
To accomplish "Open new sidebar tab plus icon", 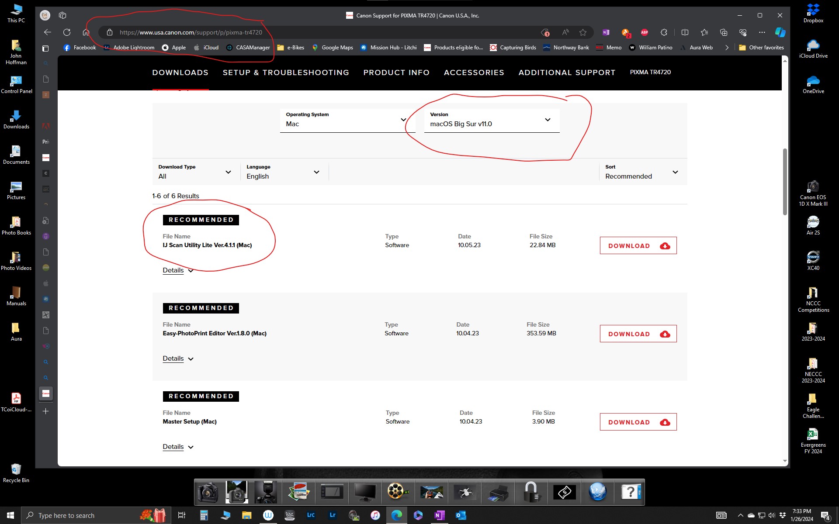I will [x=45, y=411].
